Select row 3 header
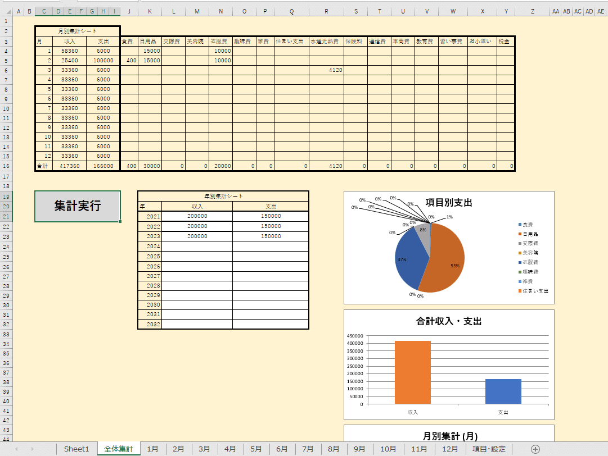The height and width of the screenshot is (456, 608). point(6,42)
